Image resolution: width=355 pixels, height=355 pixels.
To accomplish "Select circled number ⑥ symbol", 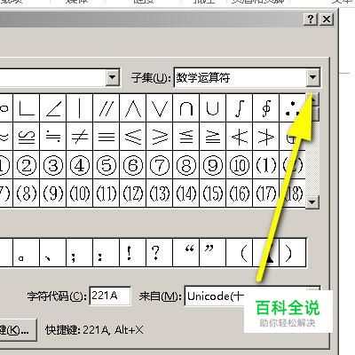I will 133,165.
